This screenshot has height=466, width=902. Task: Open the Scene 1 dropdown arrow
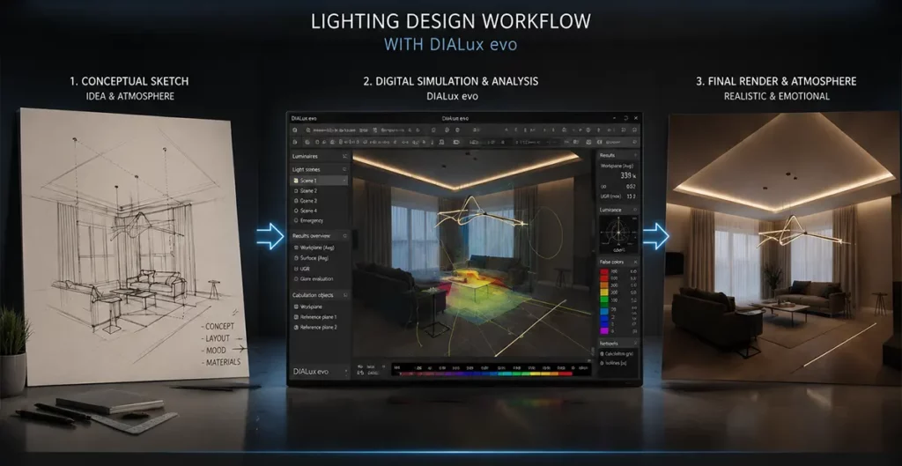pos(344,181)
